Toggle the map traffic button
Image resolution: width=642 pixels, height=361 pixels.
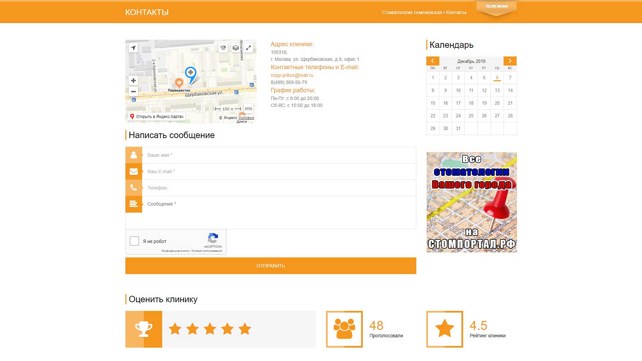tap(223, 48)
